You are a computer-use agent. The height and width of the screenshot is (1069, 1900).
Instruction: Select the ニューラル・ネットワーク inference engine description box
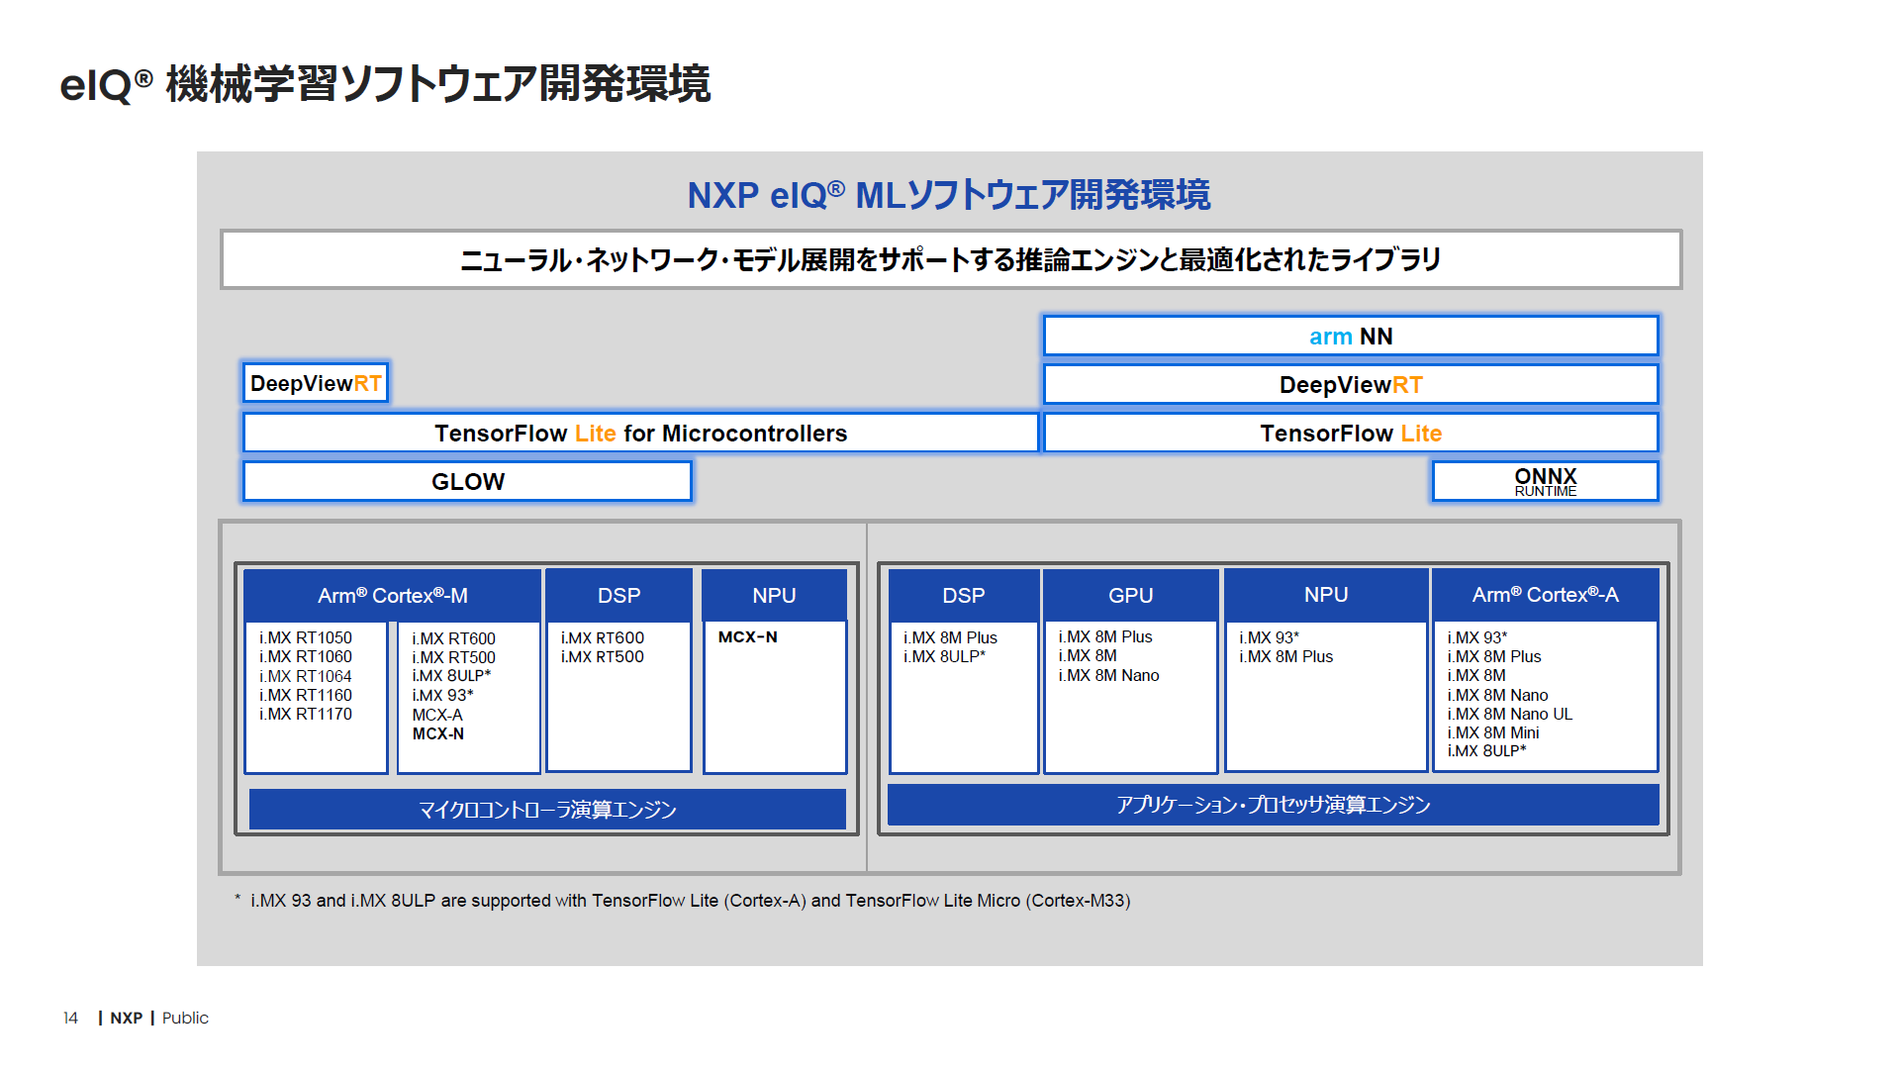click(951, 259)
